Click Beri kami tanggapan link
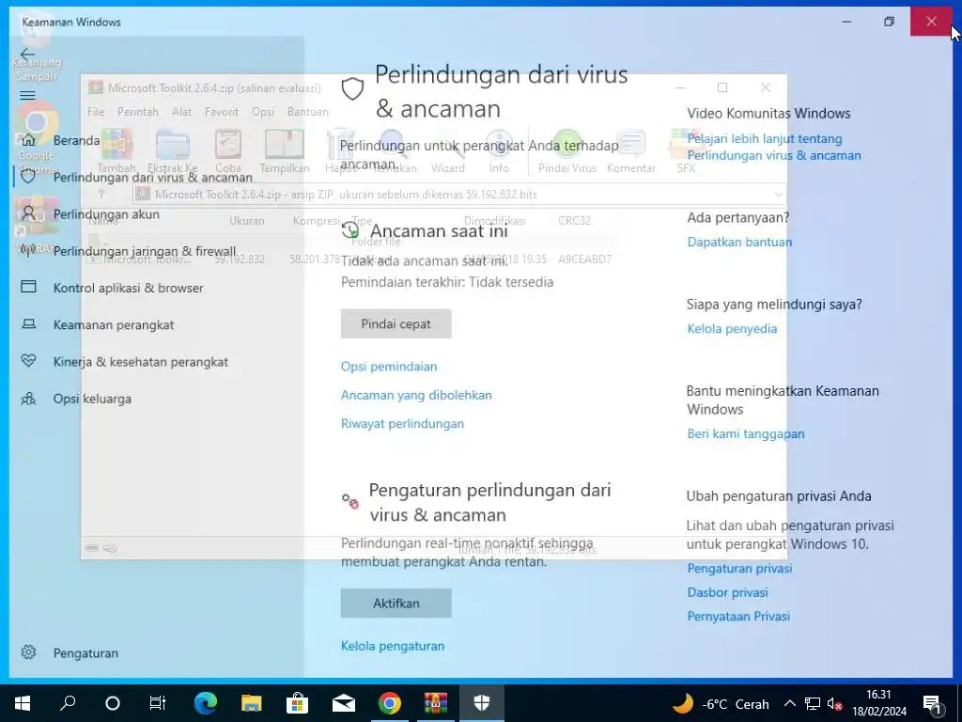This screenshot has height=722, width=962. 745,433
